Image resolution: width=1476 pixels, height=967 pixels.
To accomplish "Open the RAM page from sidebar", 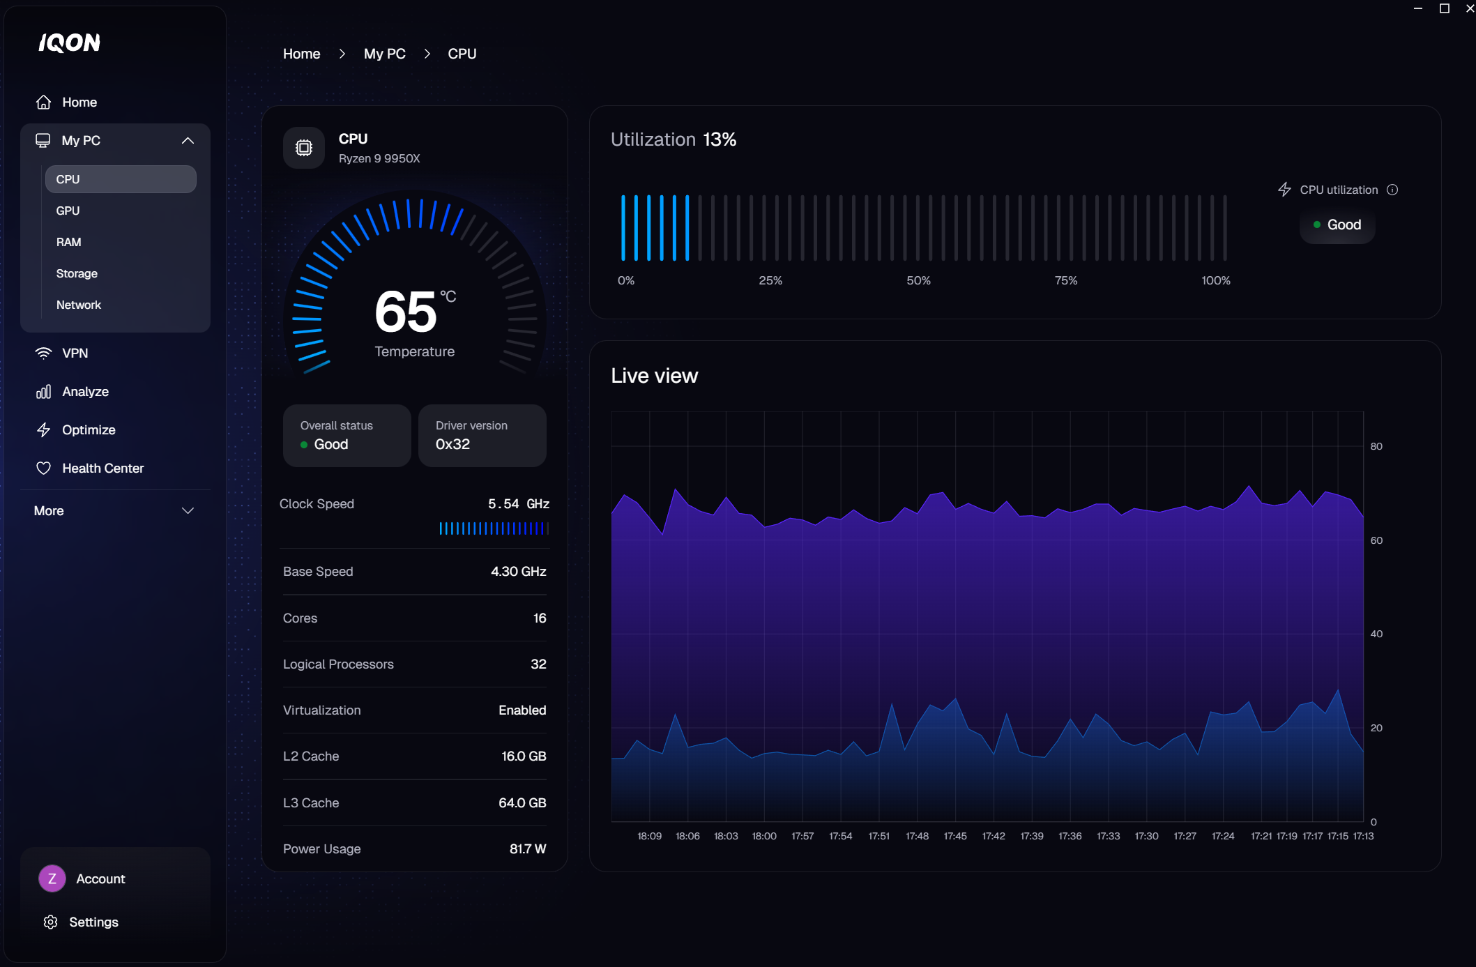I will pyautogui.click(x=68, y=242).
